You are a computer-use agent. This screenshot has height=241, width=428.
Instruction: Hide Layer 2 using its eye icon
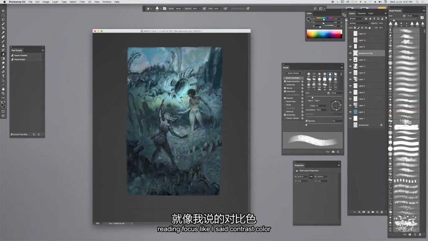(x=351, y=112)
